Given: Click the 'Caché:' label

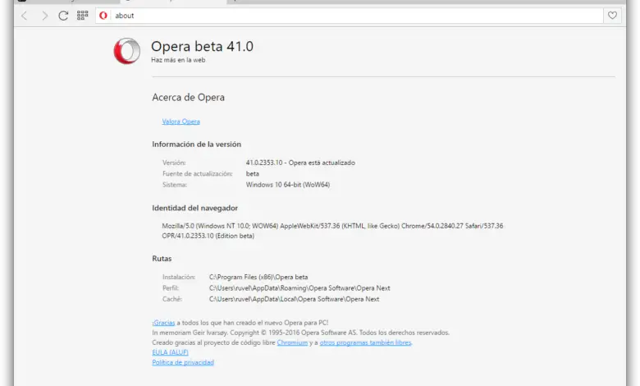Looking at the screenshot, I should pyautogui.click(x=171, y=299).
